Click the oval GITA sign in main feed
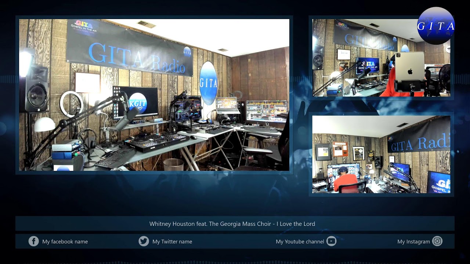The height and width of the screenshot is (264, 470). [x=208, y=83]
